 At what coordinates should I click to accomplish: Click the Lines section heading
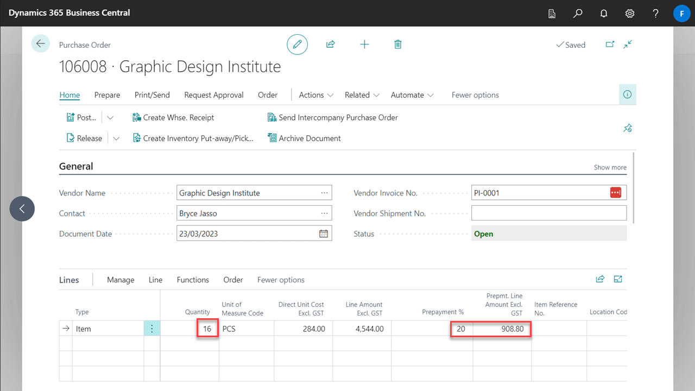coord(69,280)
